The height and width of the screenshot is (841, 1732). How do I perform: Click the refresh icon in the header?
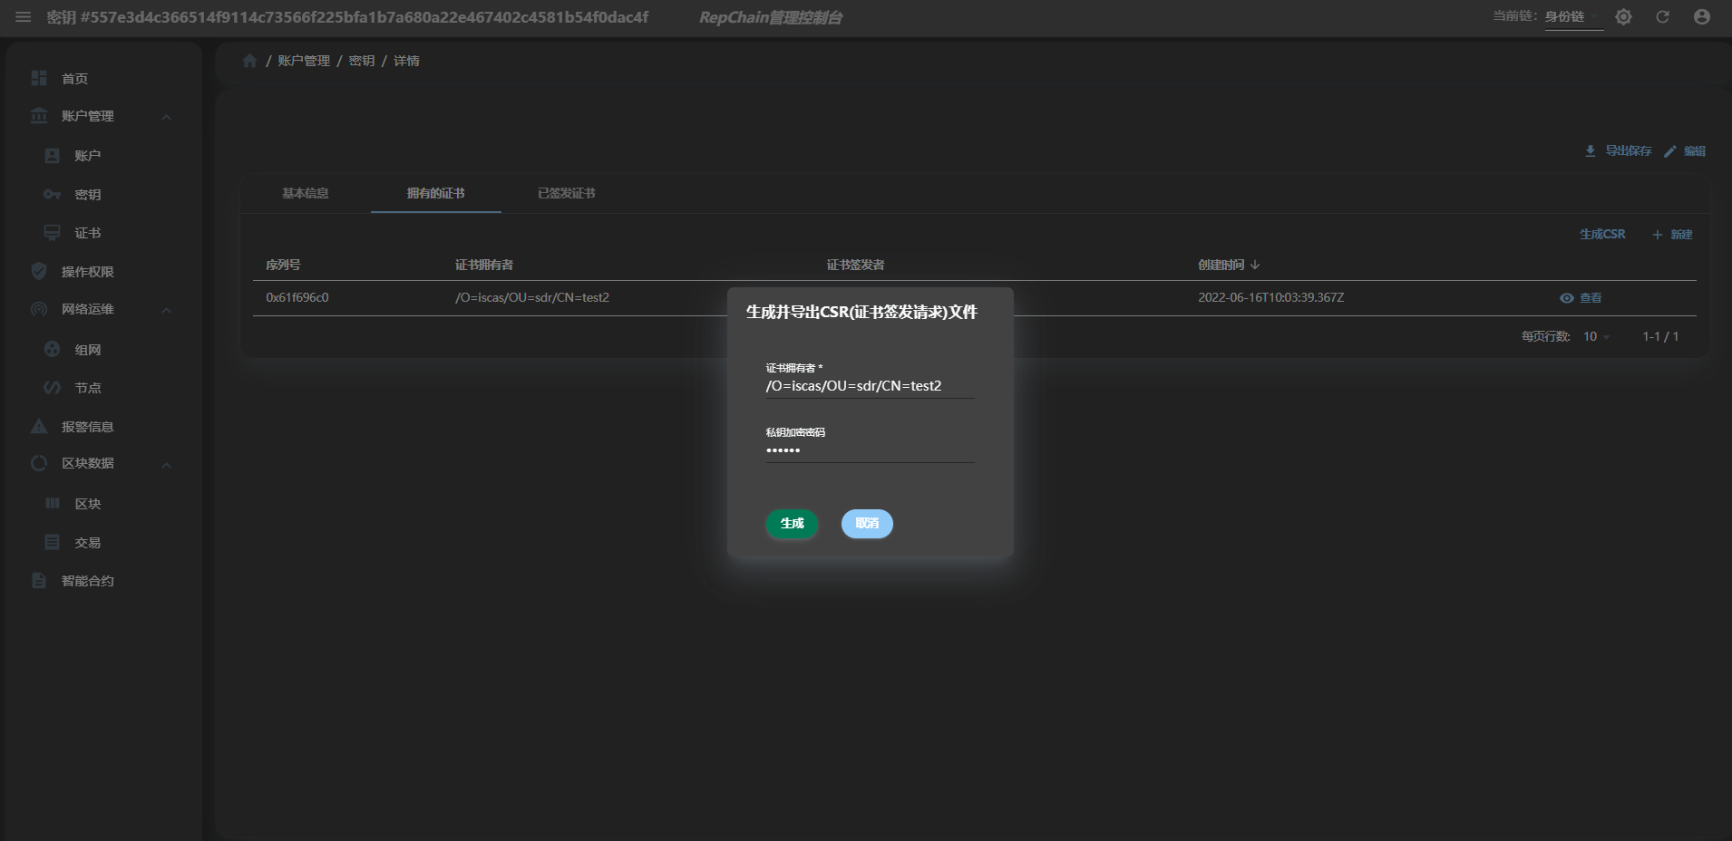(1662, 17)
